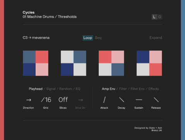The image size is (185, 140).
Task: Click the Grid label
Action: [x=46, y=108]
